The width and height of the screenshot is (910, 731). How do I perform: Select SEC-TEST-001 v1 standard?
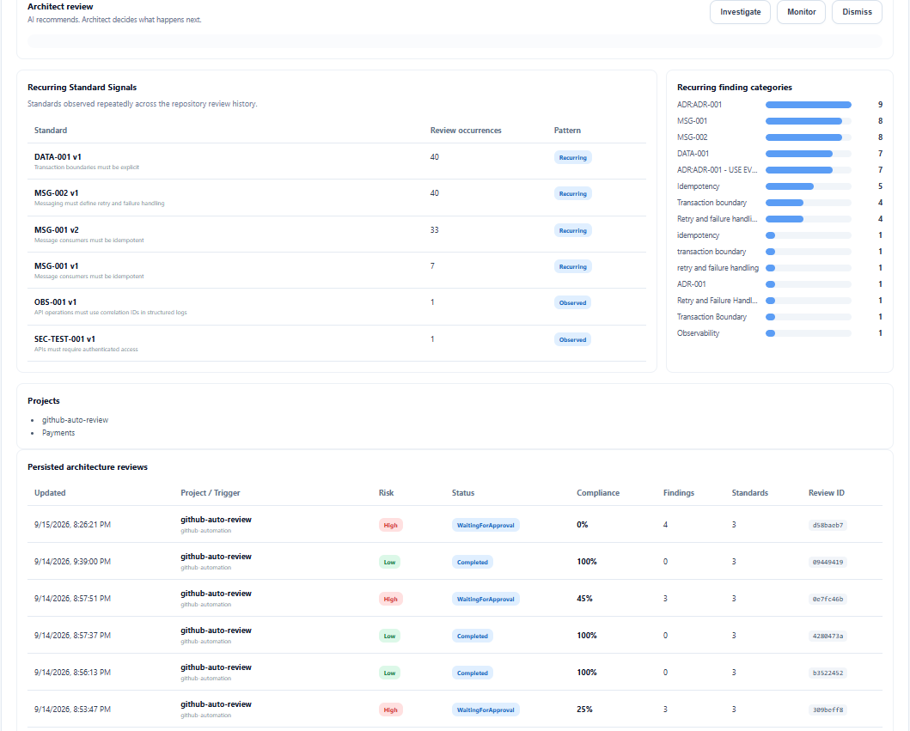point(337,343)
